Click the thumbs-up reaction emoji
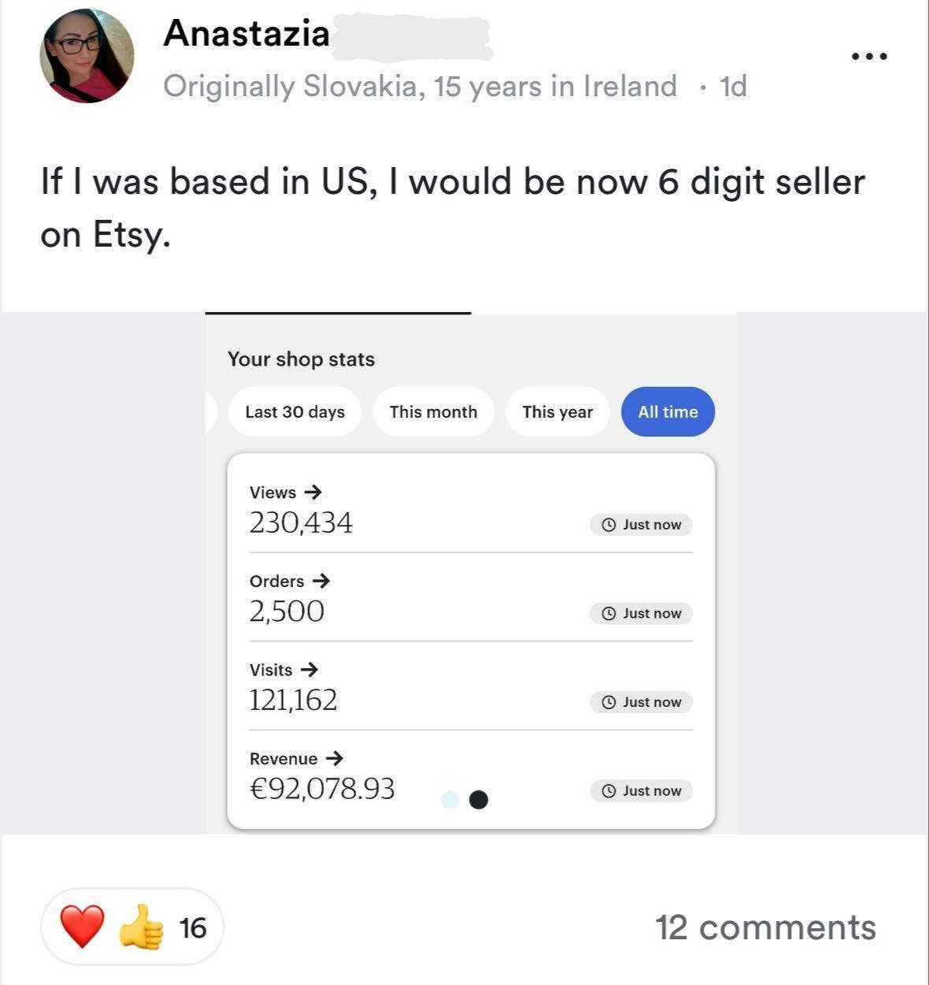The height and width of the screenshot is (985, 929). point(141,927)
